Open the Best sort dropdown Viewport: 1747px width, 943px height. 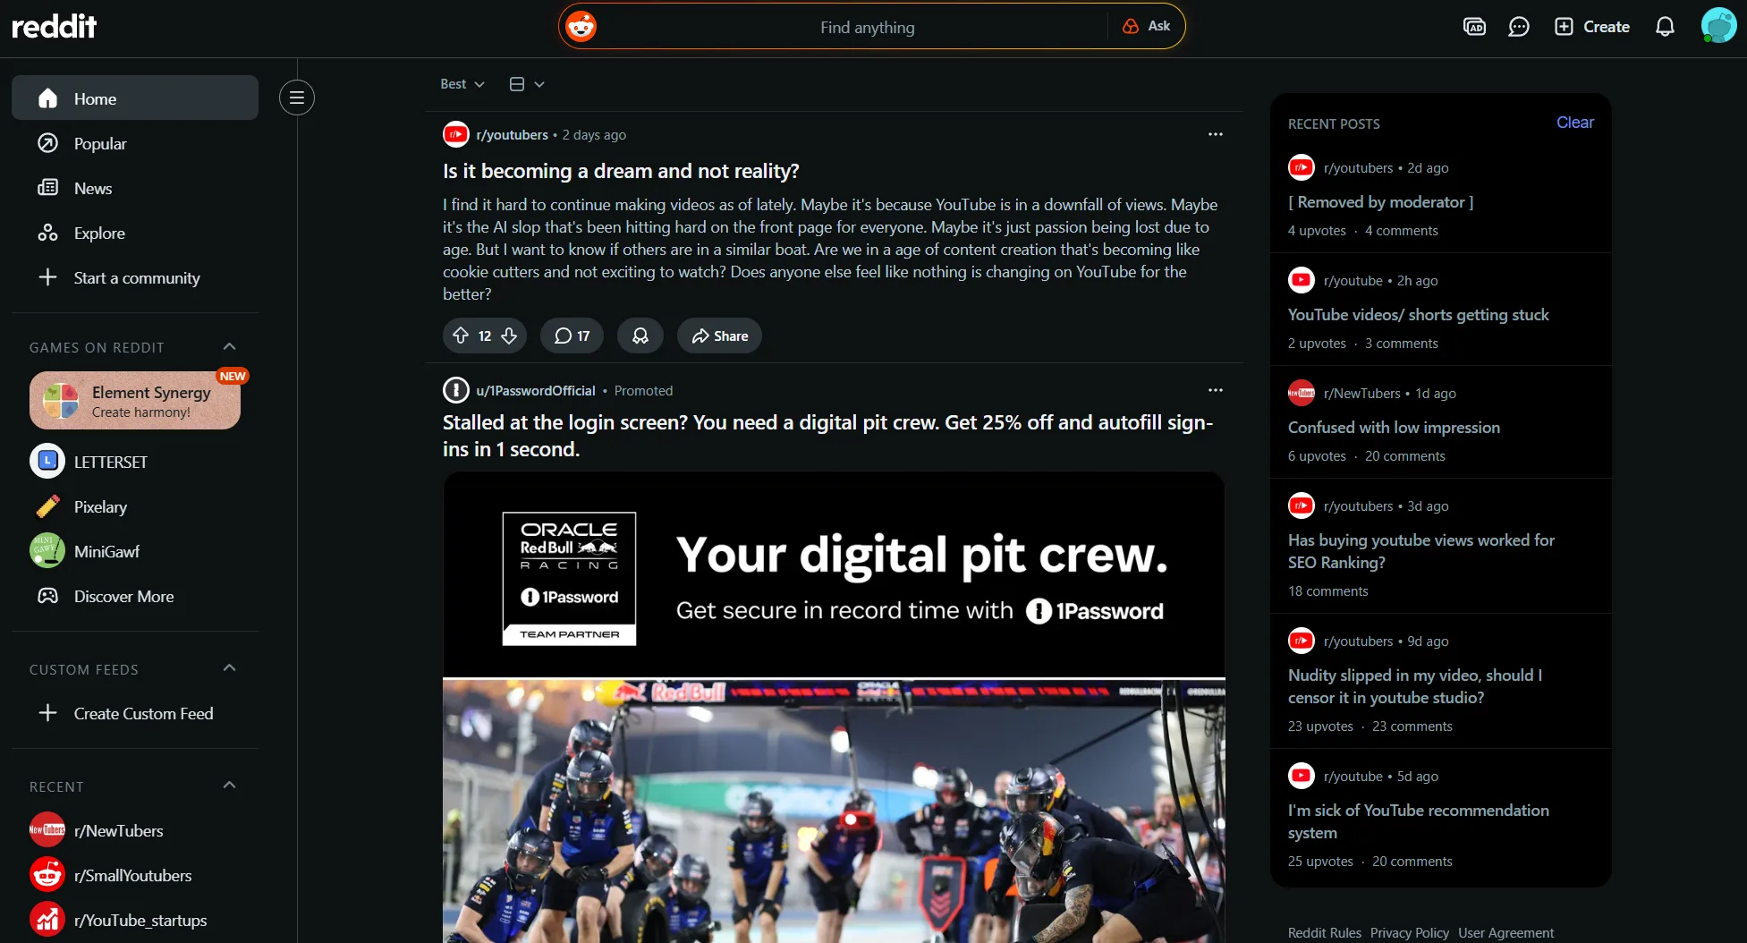pos(462,84)
